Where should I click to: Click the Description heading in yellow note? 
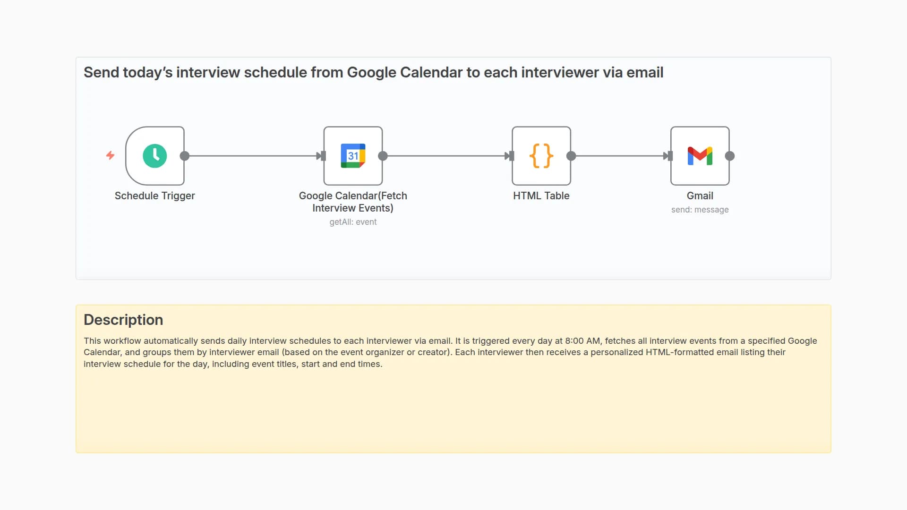pyautogui.click(x=123, y=320)
